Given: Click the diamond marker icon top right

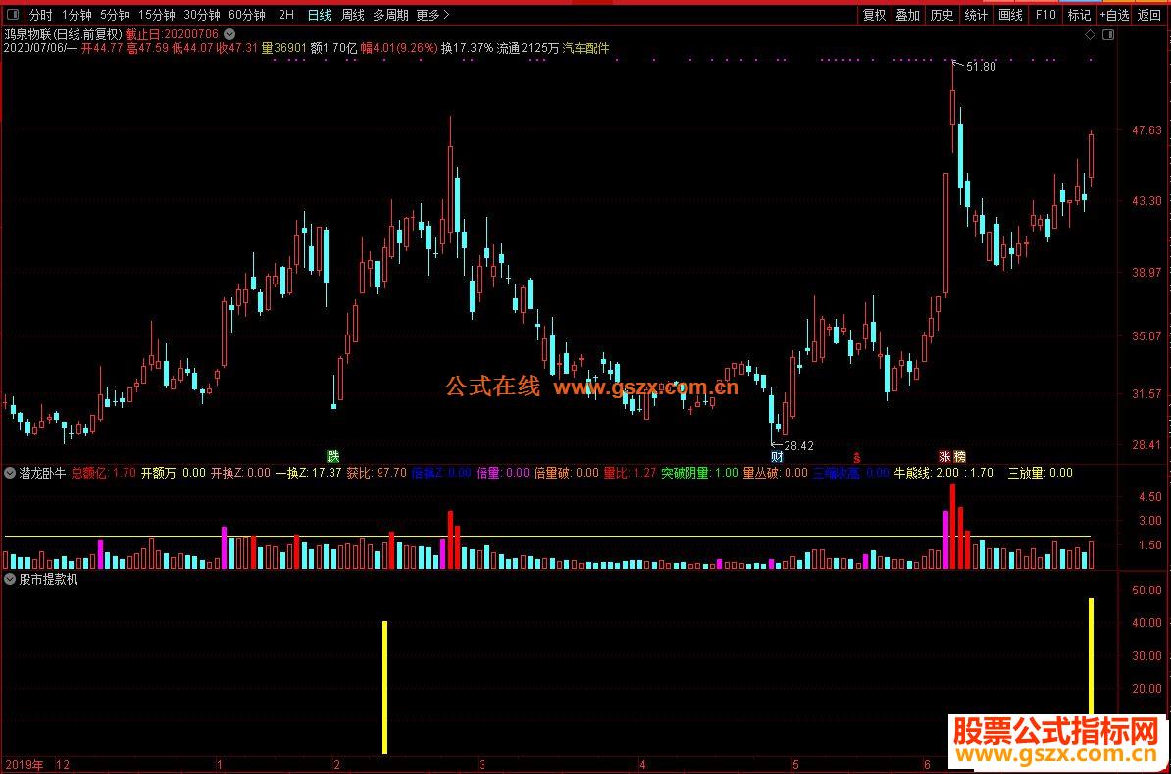Looking at the screenshot, I should coord(1091,35).
